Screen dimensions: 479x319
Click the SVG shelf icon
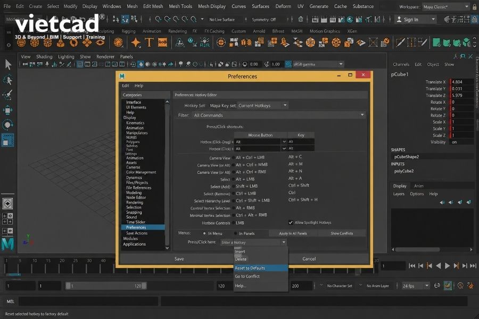point(162,43)
